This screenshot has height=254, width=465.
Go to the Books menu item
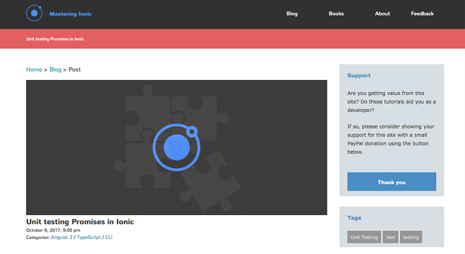(336, 14)
